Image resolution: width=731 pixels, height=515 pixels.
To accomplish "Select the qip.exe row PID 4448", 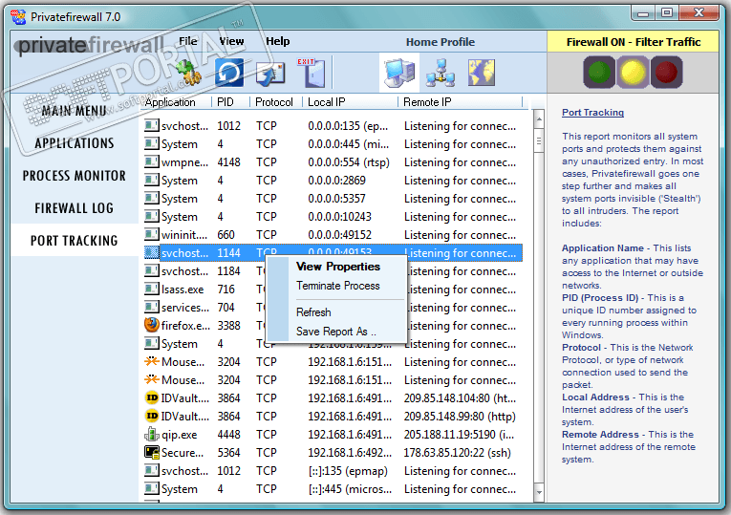I will 333,435.
